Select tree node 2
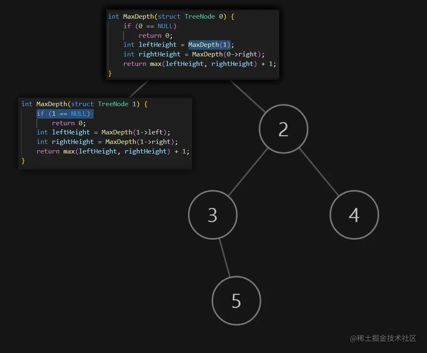This screenshot has width=427, height=353. click(283, 129)
